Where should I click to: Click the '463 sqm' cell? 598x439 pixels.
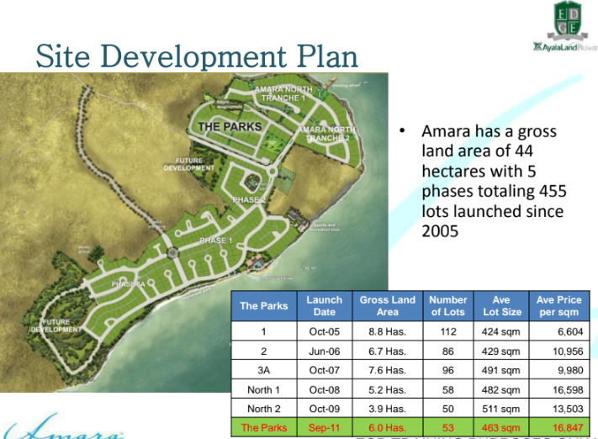pos(501,427)
